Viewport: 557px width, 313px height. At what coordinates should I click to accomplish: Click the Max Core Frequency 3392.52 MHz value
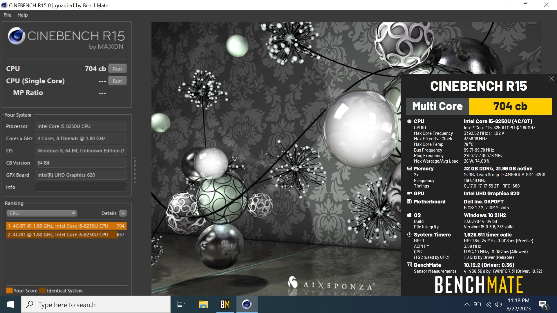(484, 133)
